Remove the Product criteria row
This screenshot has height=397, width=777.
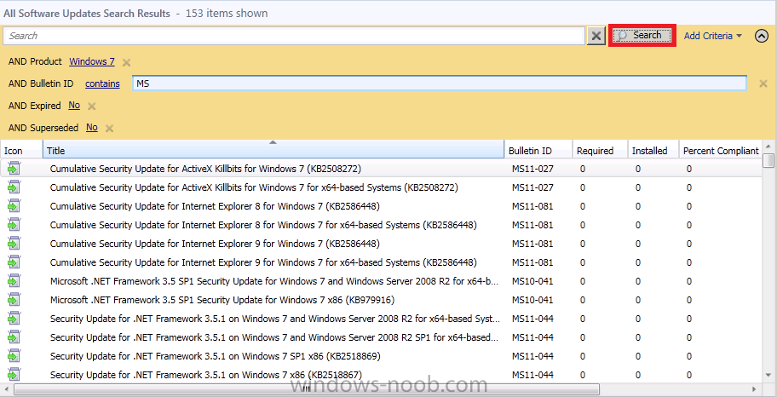coord(126,62)
